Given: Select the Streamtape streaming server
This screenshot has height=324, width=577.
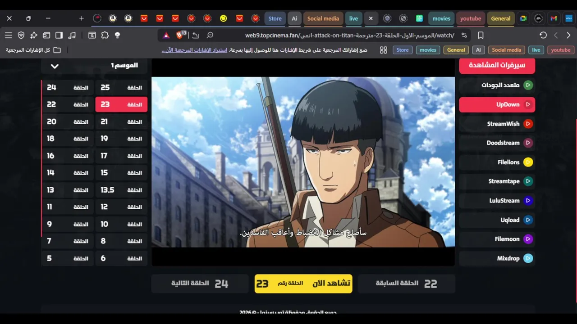Looking at the screenshot, I should pyautogui.click(x=497, y=181).
